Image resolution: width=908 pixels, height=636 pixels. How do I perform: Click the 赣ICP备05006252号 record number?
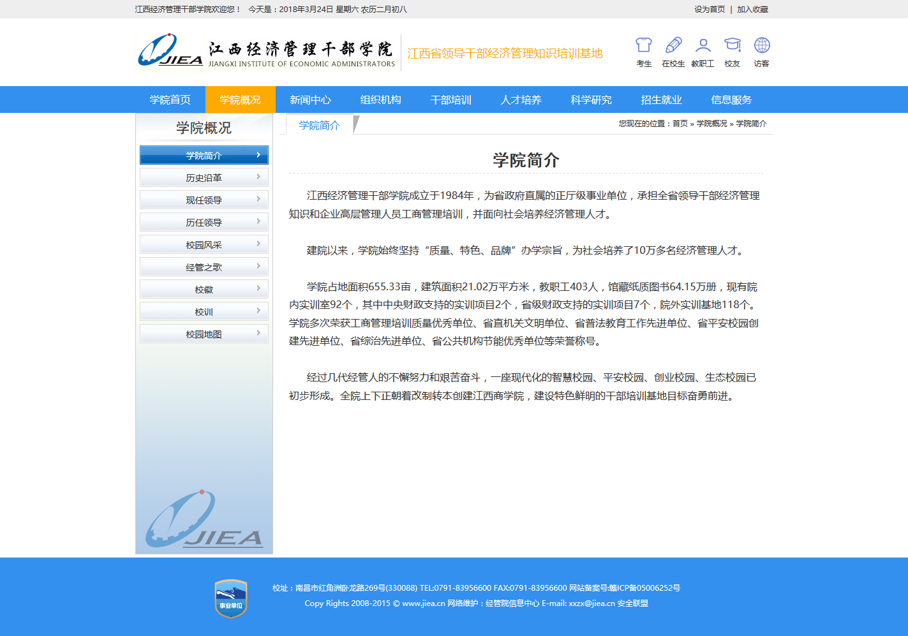coord(644,588)
